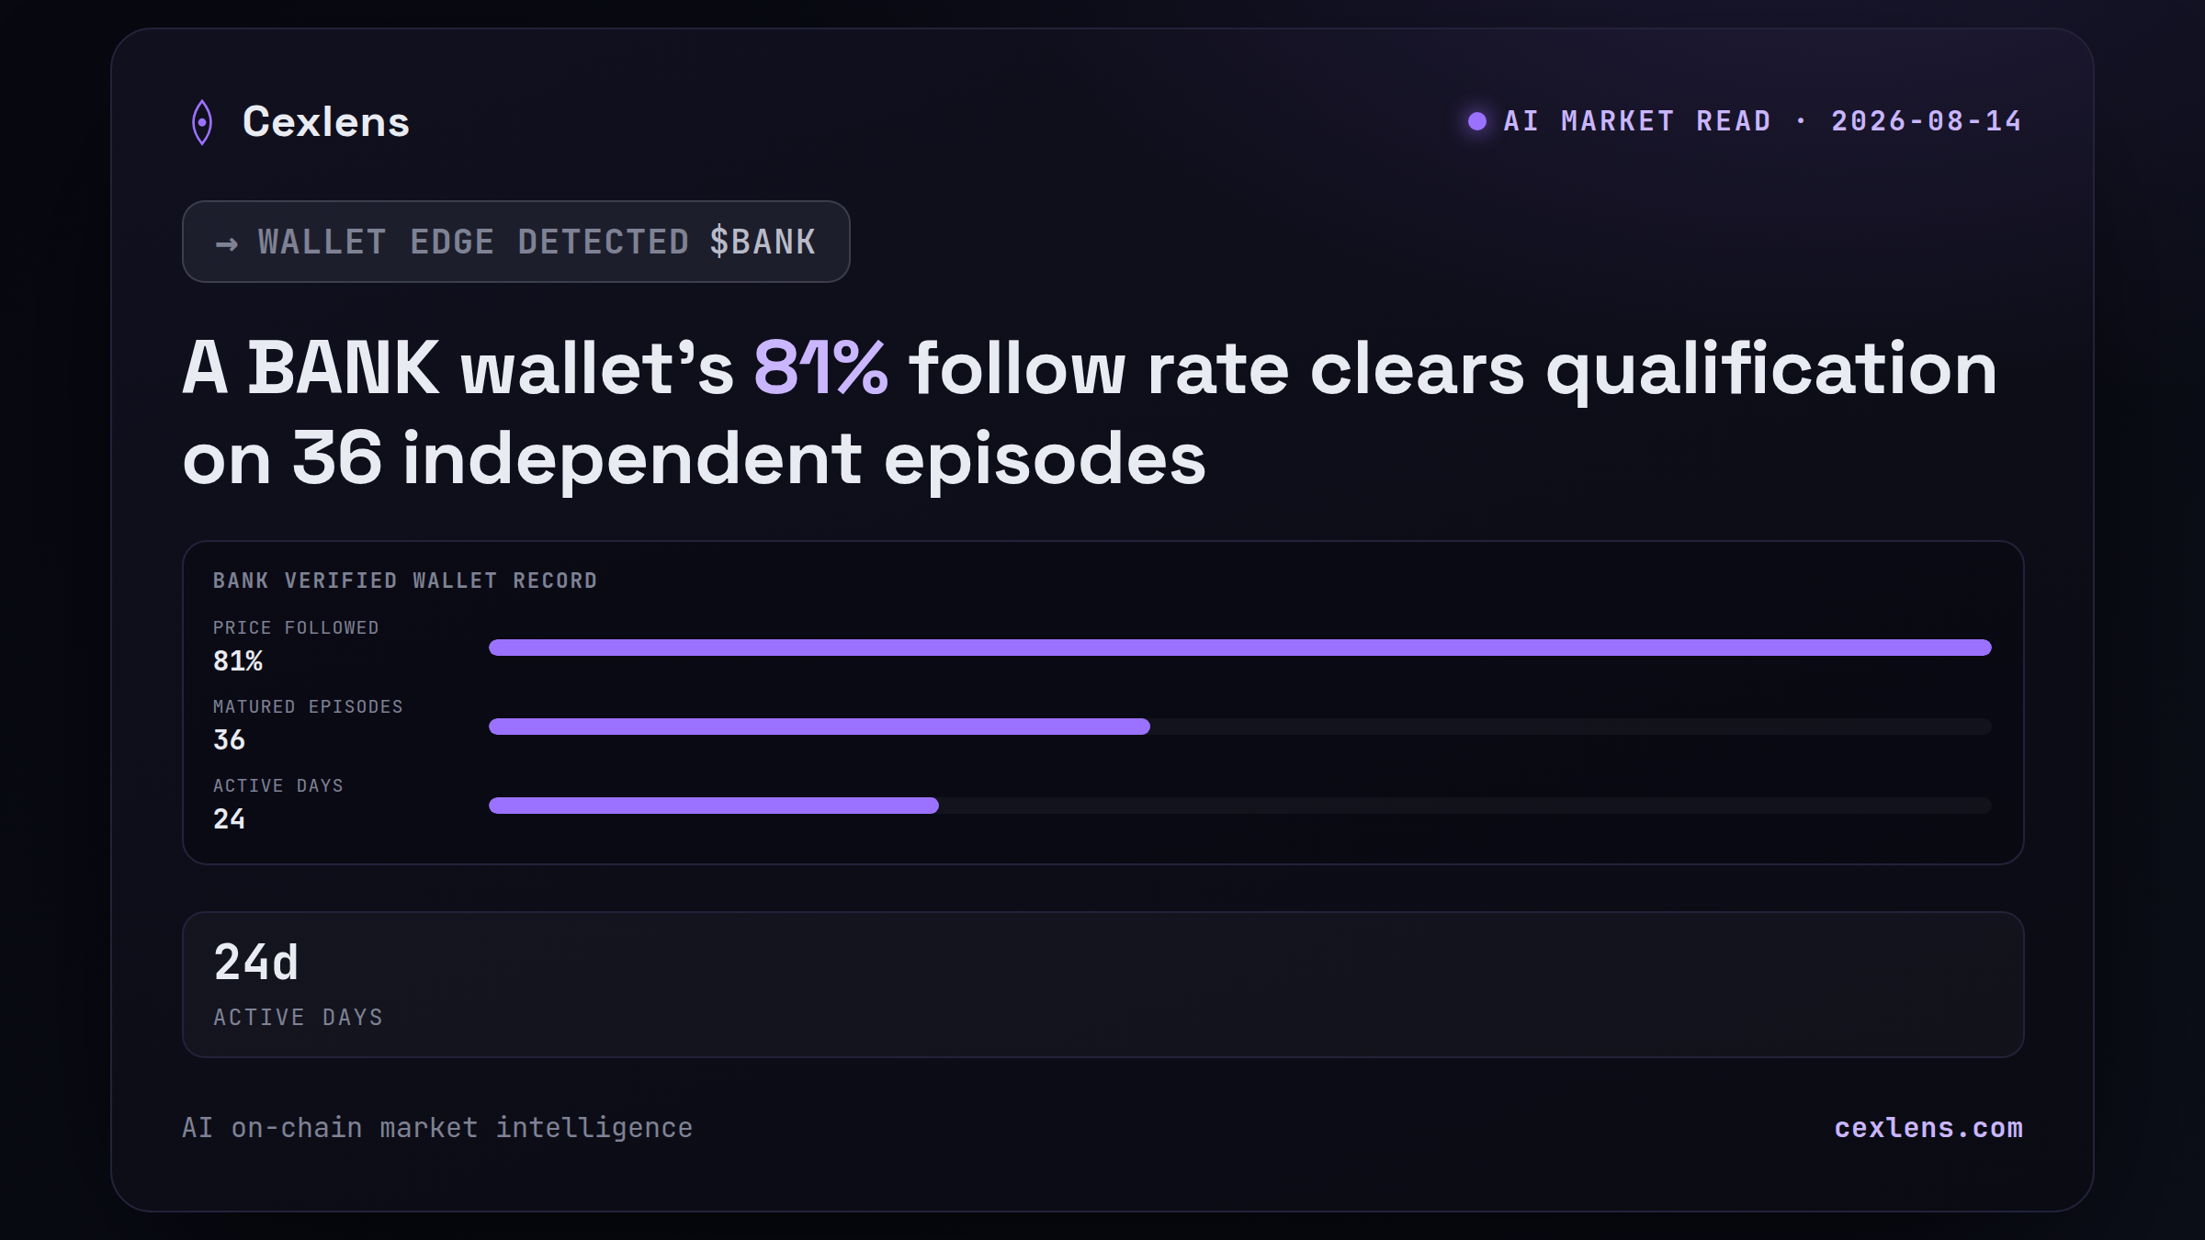Click the AI MARKET READ label
This screenshot has height=1240, width=2205.
(x=1637, y=121)
